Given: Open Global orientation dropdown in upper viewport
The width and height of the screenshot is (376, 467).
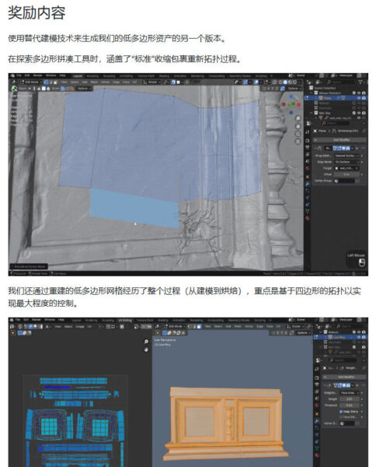Looking at the screenshot, I should pos(151,83).
